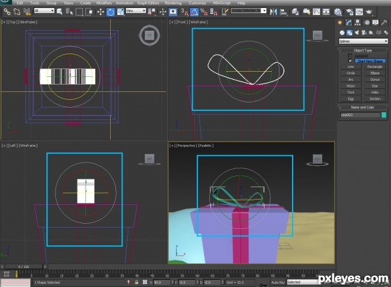Image resolution: width=391 pixels, height=287 pixels.
Task: Open the Rendered Frame Window
Action: [x=359, y=12]
